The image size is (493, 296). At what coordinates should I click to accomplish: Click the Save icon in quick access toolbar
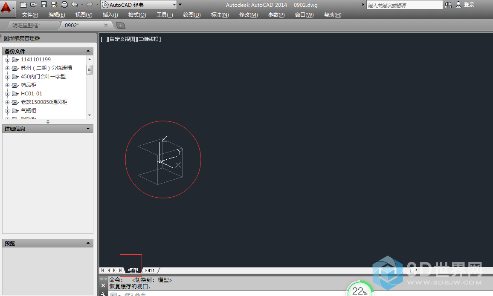coord(44,4)
